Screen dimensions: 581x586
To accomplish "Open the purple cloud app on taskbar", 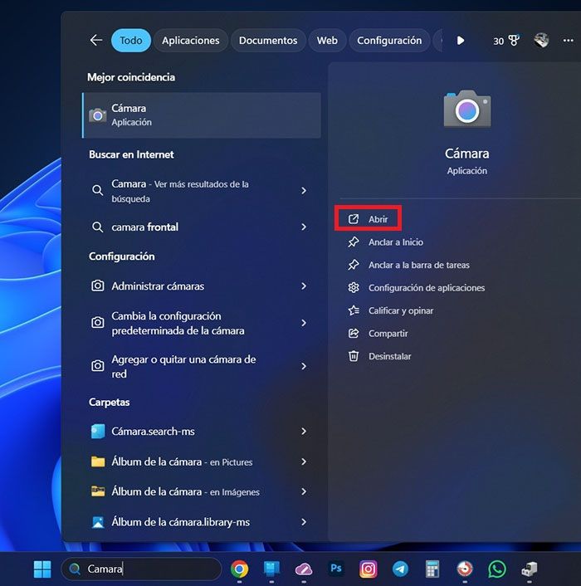I will (304, 569).
